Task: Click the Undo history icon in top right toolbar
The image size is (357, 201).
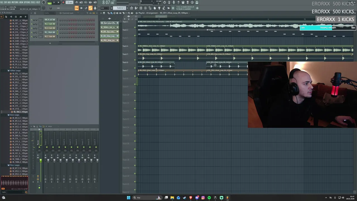Action: pos(164,3)
